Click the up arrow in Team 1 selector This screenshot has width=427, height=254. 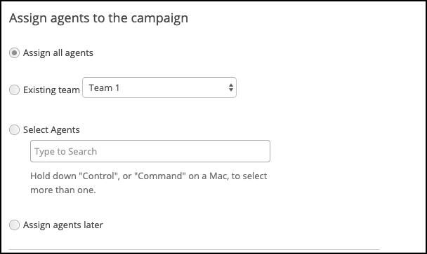coord(231,85)
